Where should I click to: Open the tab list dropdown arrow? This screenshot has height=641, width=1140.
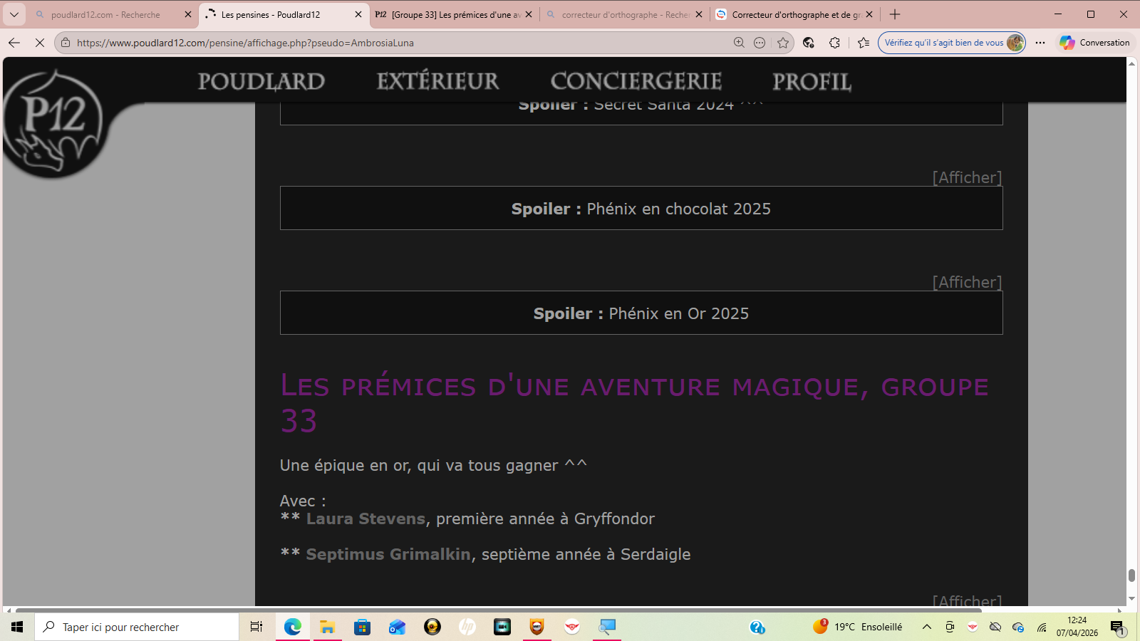(14, 14)
